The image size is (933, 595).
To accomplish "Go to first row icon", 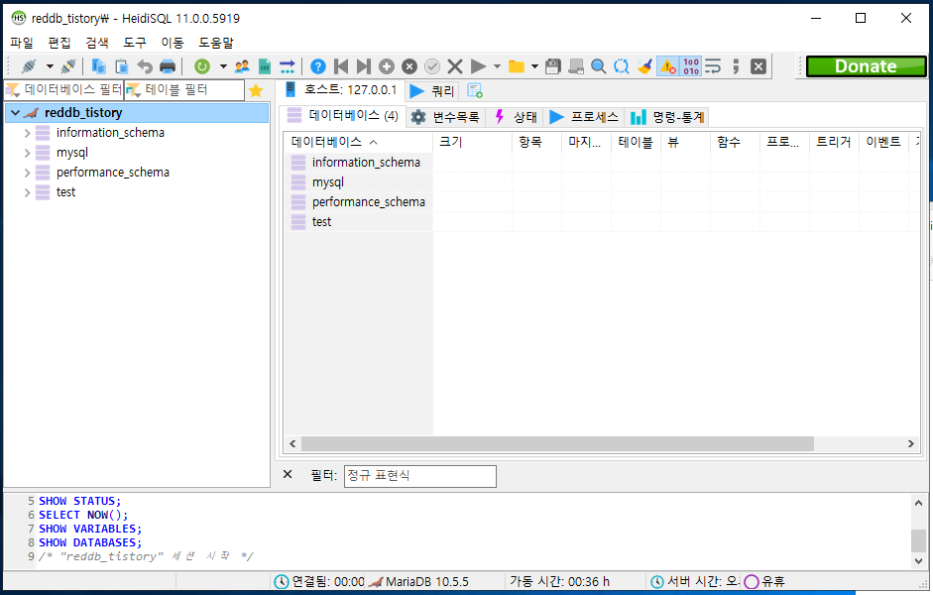I will 341,66.
